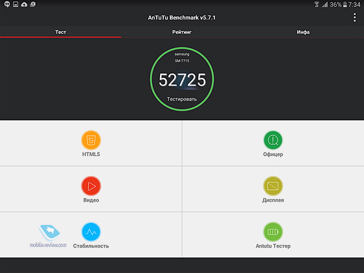Tap the cellular signal strength icon
This screenshot has height=273, width=364.
(325, 5)
